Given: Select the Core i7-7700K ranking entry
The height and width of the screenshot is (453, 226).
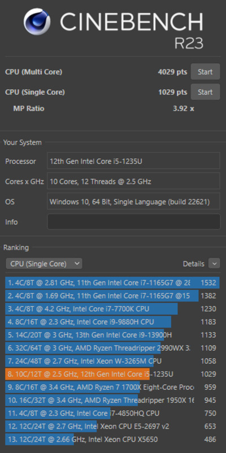Looking at the screenshot, I should 112,309.
